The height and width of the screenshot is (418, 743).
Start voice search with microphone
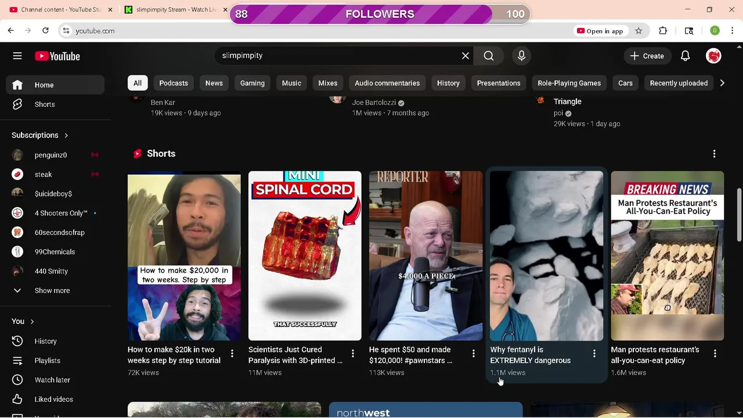coord(521,56)
